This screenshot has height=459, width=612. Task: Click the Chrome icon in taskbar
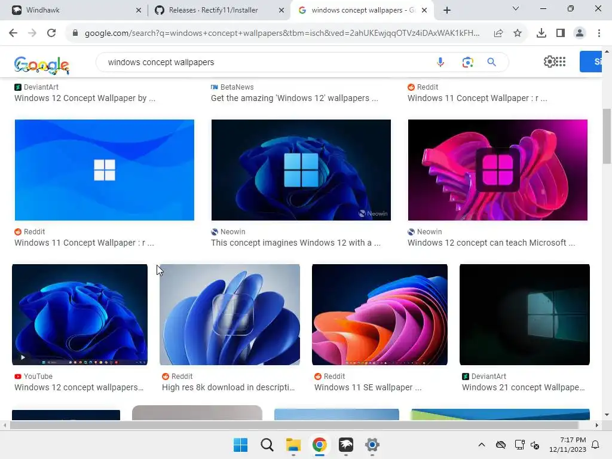tap(319, 445)
